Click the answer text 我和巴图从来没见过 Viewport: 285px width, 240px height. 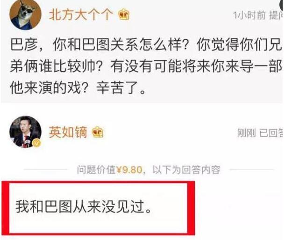83,207
